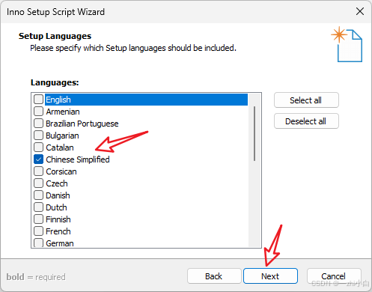The width and height of the screenshot is (372, 292).
Task: Check the French checkbox
Action: [x=38, y=231]
